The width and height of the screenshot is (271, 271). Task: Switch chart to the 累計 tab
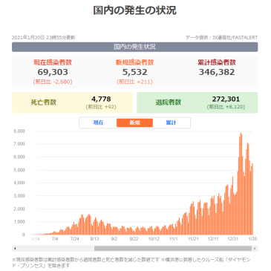171,123
